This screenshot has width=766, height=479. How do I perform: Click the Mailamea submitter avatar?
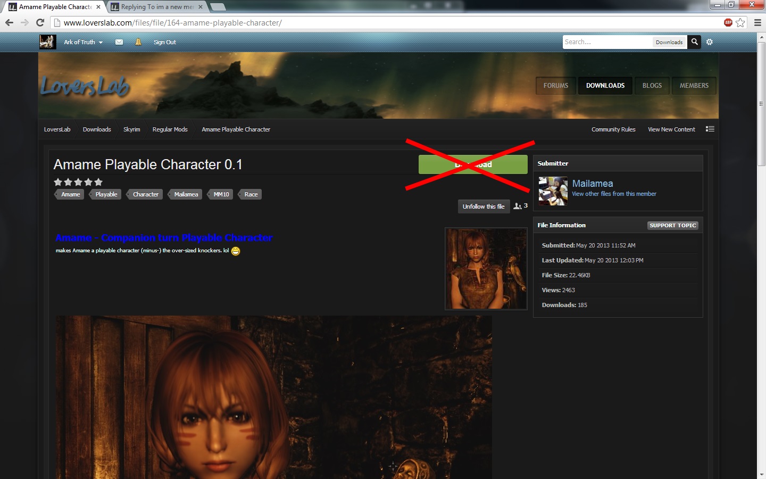(553, 191)
